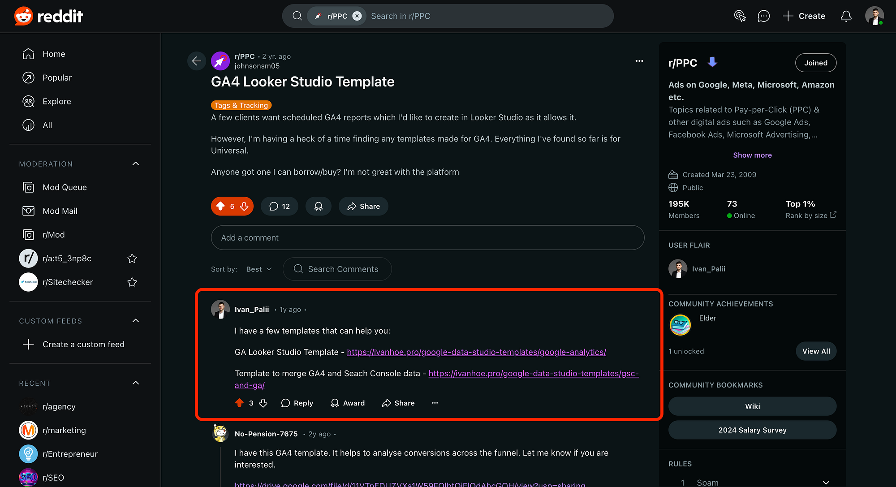
Task: Toggle the Joined membership button
Action: tap(815, 63)
